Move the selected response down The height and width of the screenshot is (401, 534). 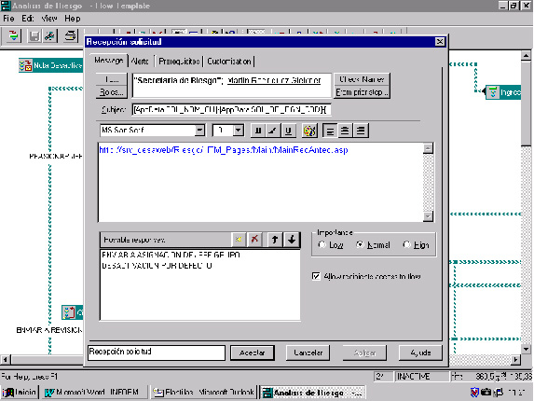(x=292, y=240)
